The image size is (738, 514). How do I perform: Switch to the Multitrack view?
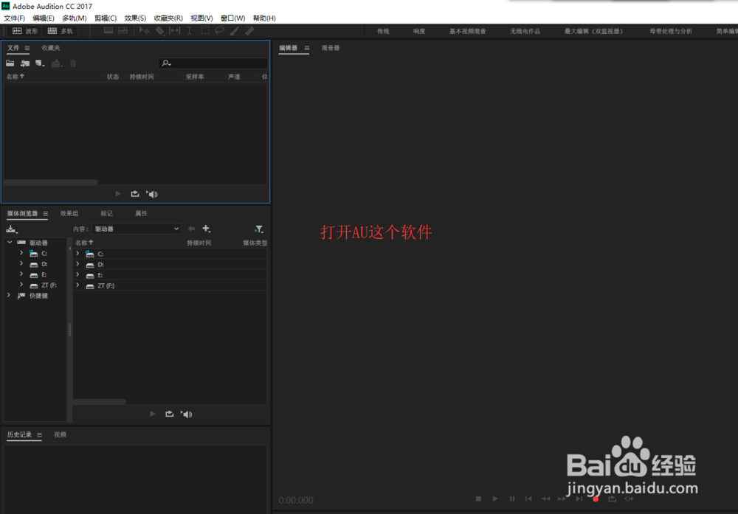[x=61, y=31]
